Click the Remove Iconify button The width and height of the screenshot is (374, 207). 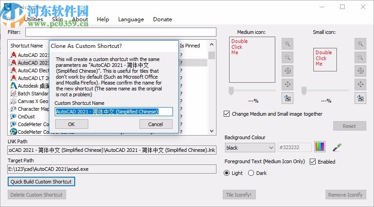345,195
